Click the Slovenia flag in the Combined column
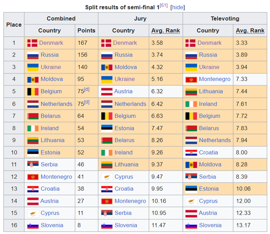 [33, 225]
